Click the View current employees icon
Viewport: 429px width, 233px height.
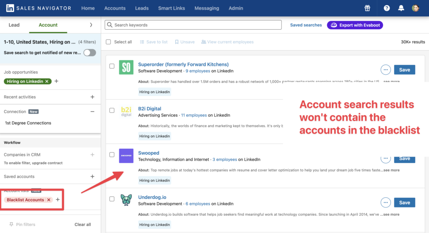[204, 42]
